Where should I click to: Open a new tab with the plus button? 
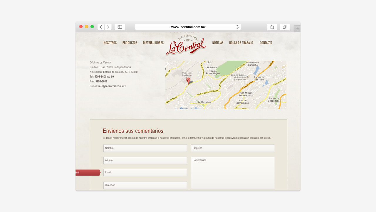coord(297,29)
